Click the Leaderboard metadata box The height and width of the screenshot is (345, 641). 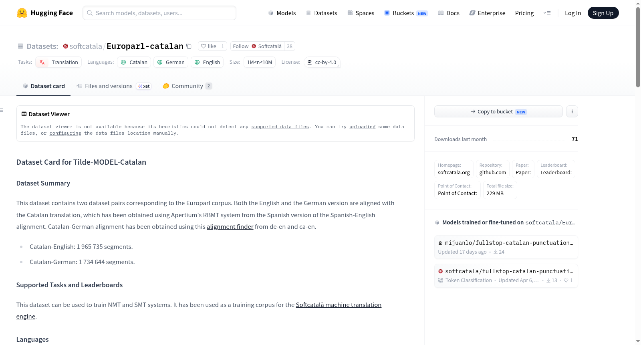point(556,169)
